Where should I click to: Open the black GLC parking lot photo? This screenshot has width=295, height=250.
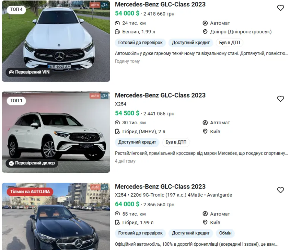[56, 216]
